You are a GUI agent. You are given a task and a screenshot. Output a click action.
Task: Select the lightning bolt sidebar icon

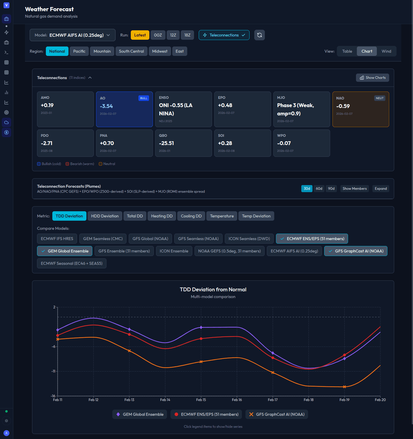[6, 32]
